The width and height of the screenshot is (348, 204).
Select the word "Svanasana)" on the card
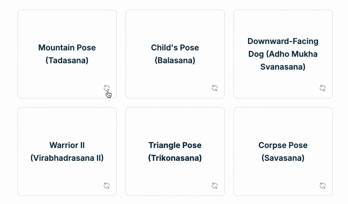[283, 67]
